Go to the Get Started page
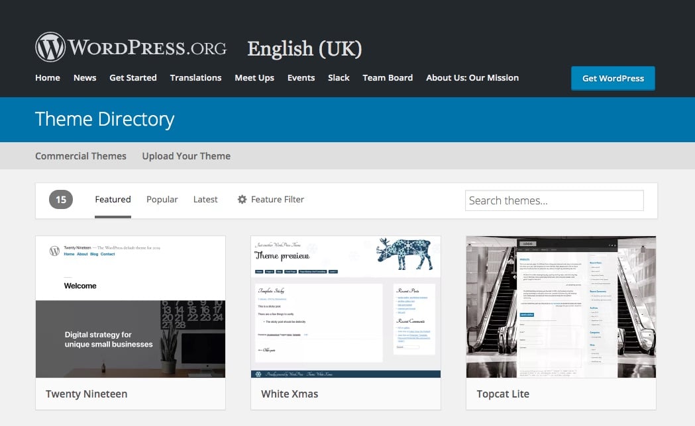Image resolution: width=695 pixels, height=426 pixels. tap(133, 78)
